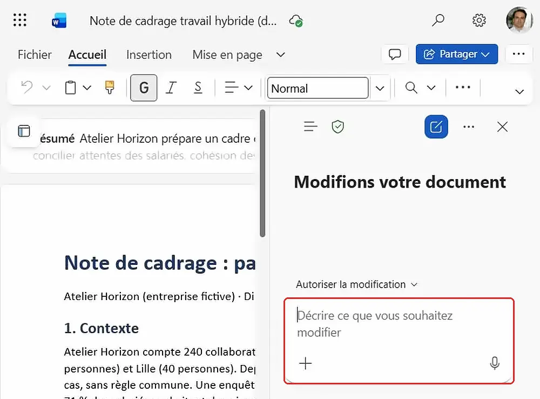This screenshot has width=540, height=399.
Task: Open more options next to Partager
Action: click(x=518, y=54)
